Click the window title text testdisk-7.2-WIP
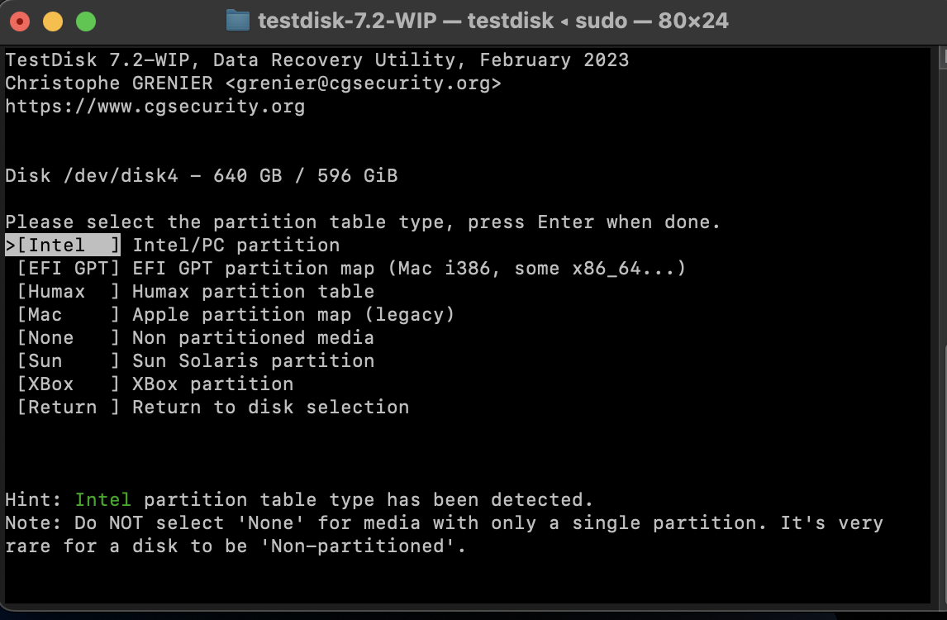 coord(347,21)
